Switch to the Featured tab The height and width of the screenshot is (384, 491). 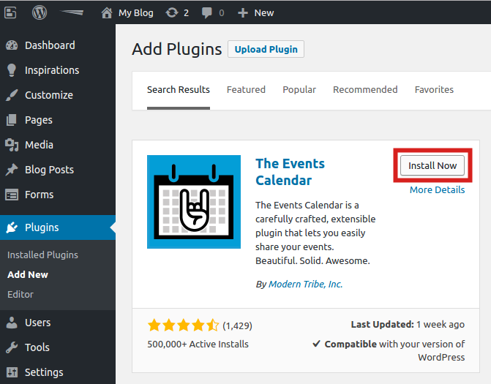246,90
